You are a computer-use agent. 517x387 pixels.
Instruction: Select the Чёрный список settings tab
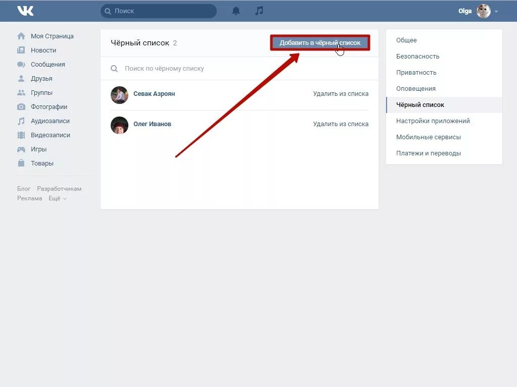(444, 104)
